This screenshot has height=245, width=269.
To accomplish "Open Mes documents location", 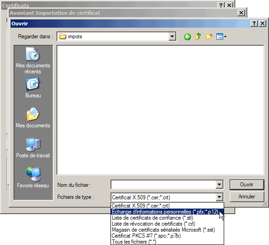I will click(33, 118).
